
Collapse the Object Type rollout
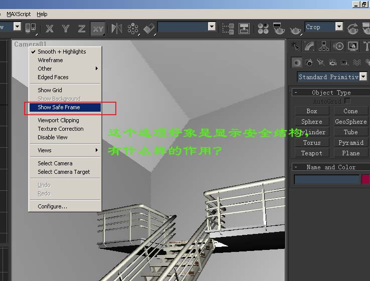coord(296,93)
